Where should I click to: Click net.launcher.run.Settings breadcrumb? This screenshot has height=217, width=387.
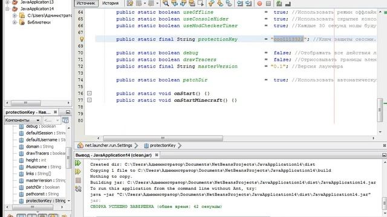[x=108, y=145]
